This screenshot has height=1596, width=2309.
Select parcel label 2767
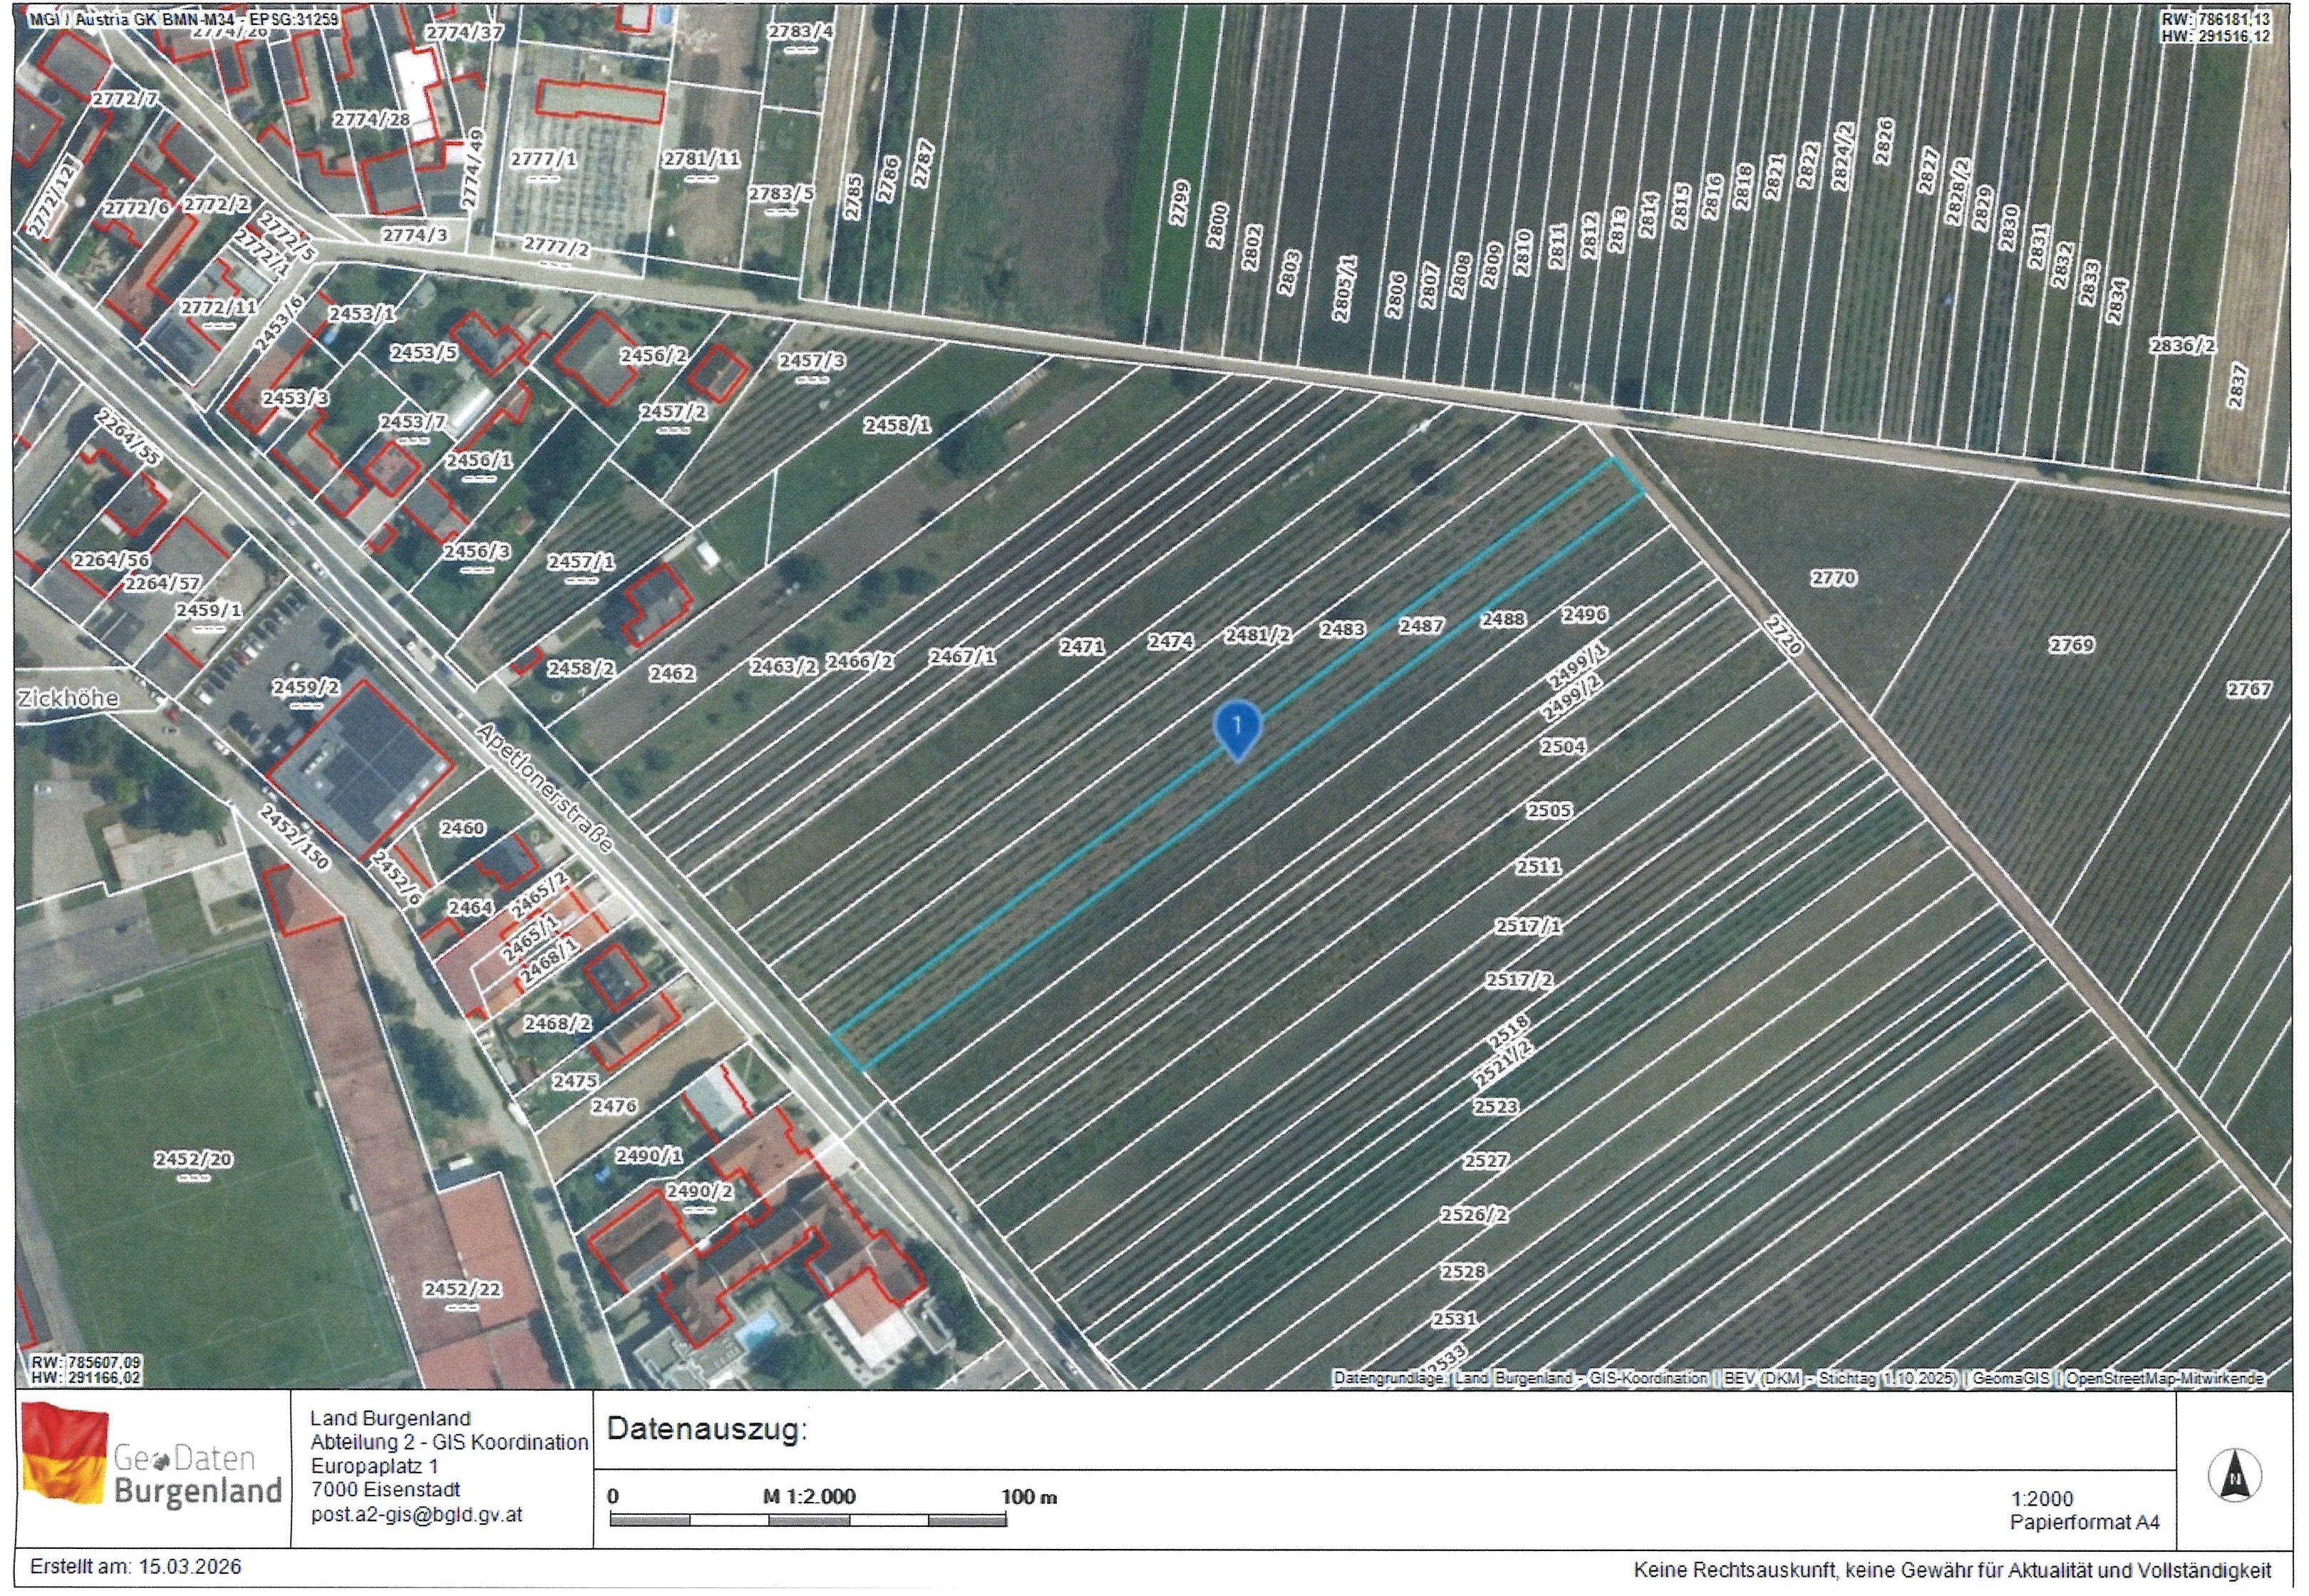(x=2248, y=689)
